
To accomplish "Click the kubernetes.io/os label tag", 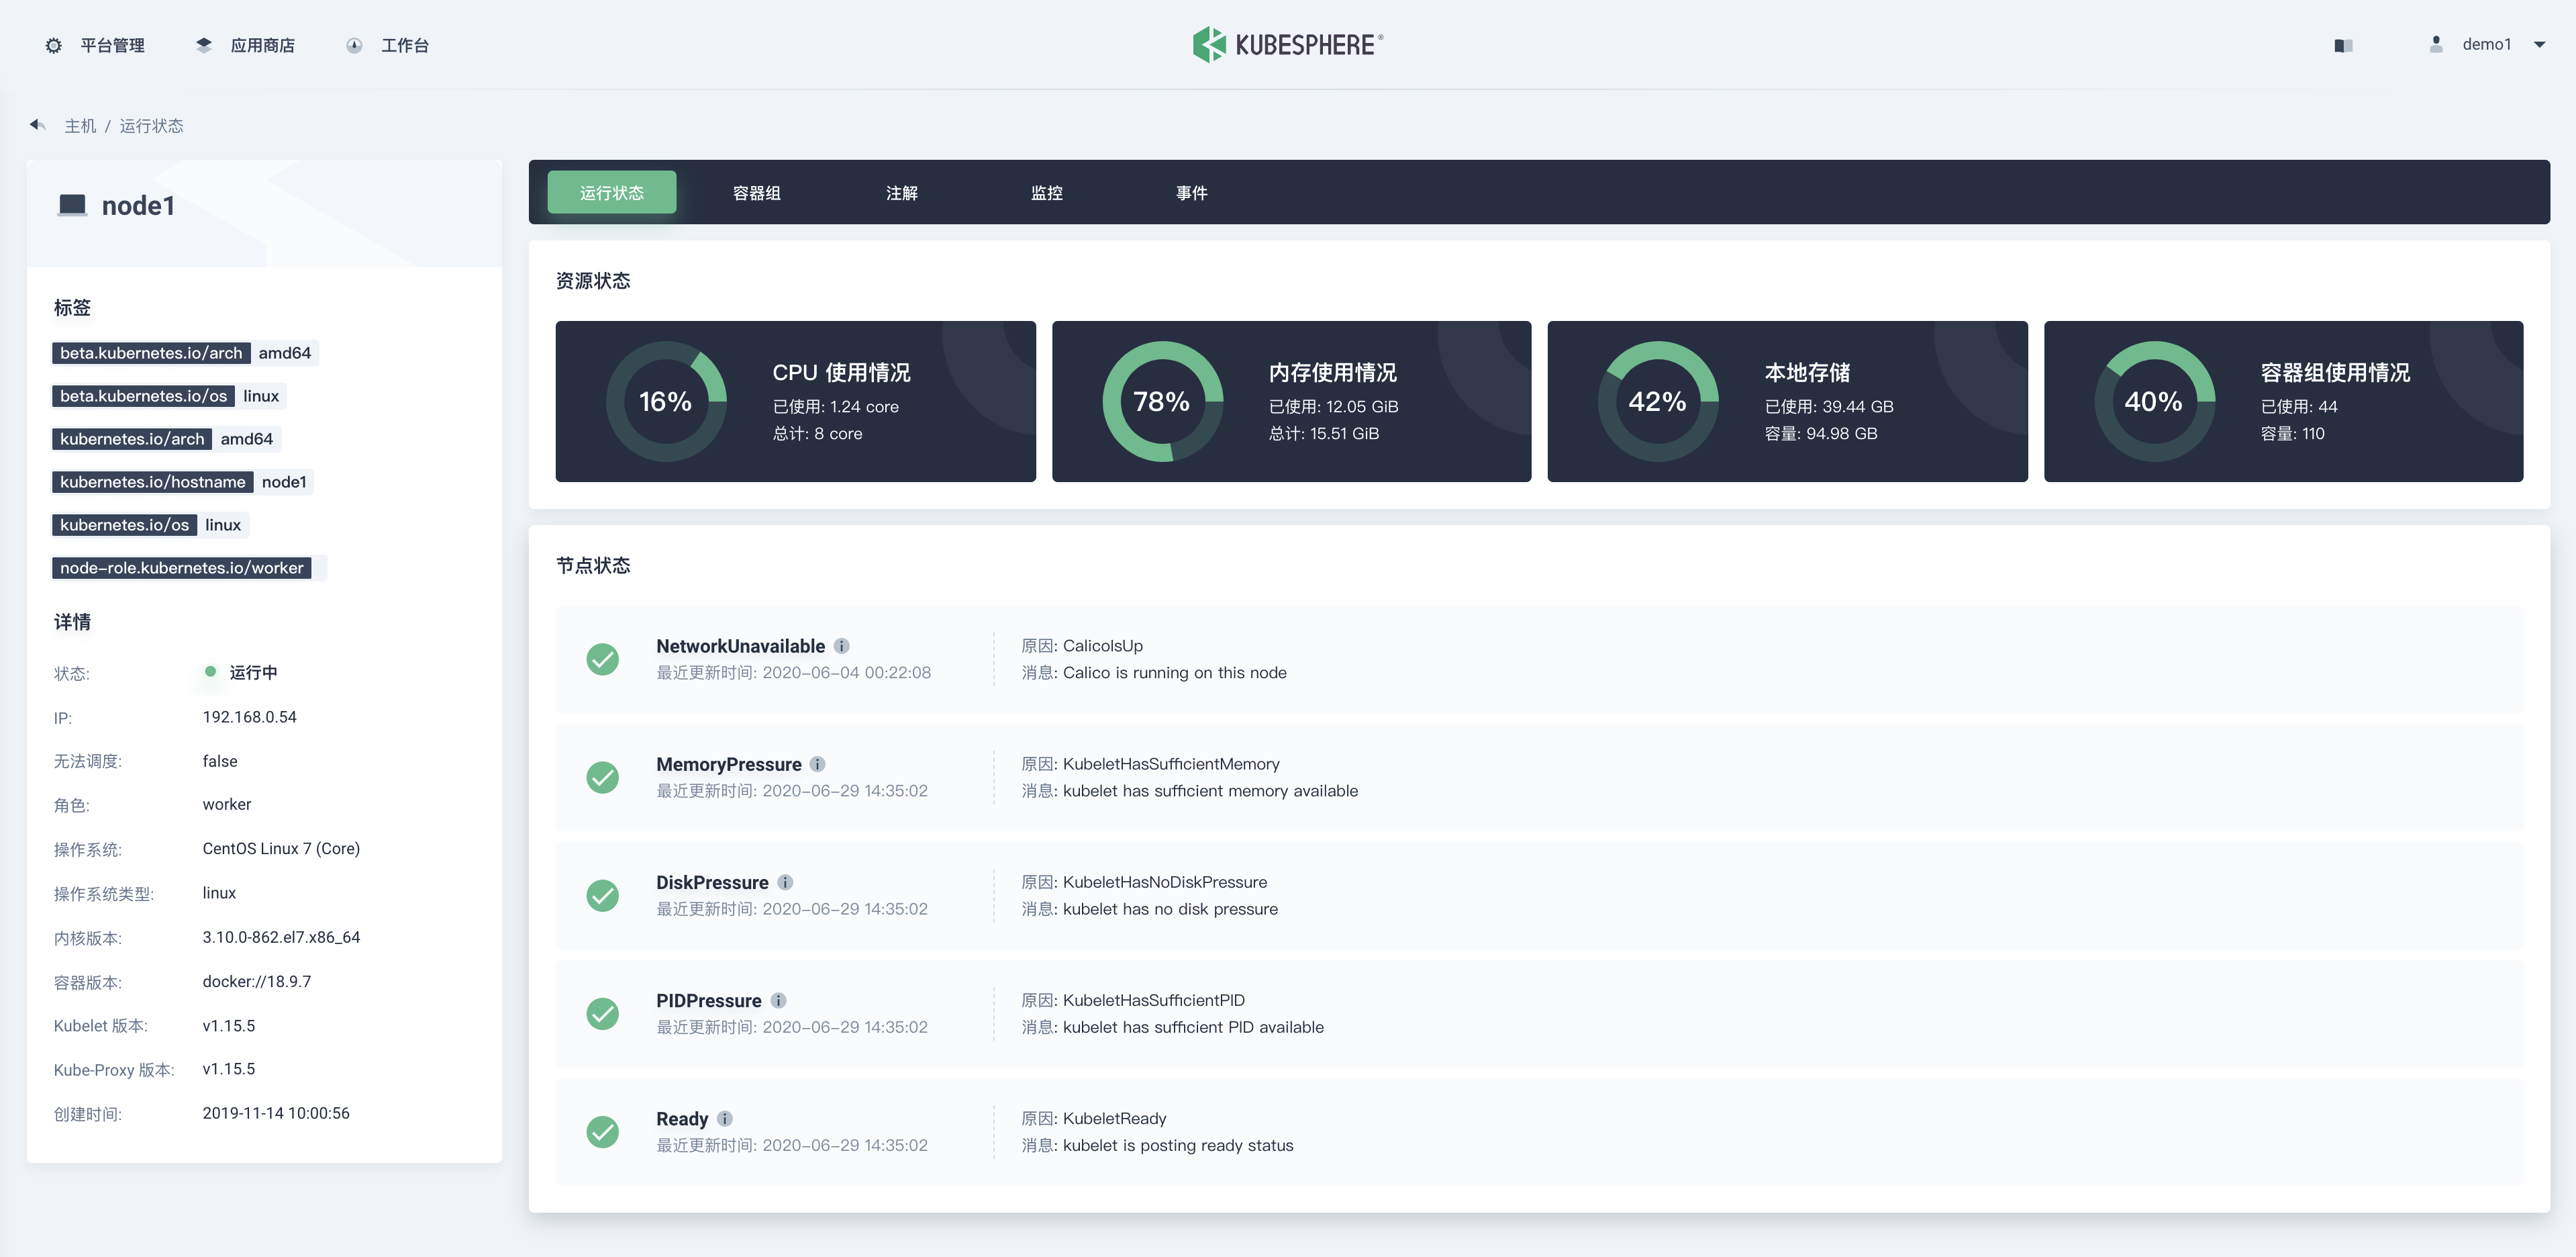I will (150, 524).
